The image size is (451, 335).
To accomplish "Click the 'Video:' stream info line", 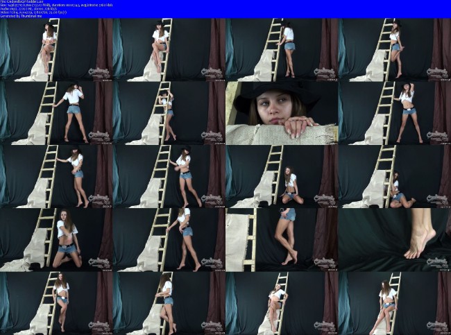I will point(33,12).
